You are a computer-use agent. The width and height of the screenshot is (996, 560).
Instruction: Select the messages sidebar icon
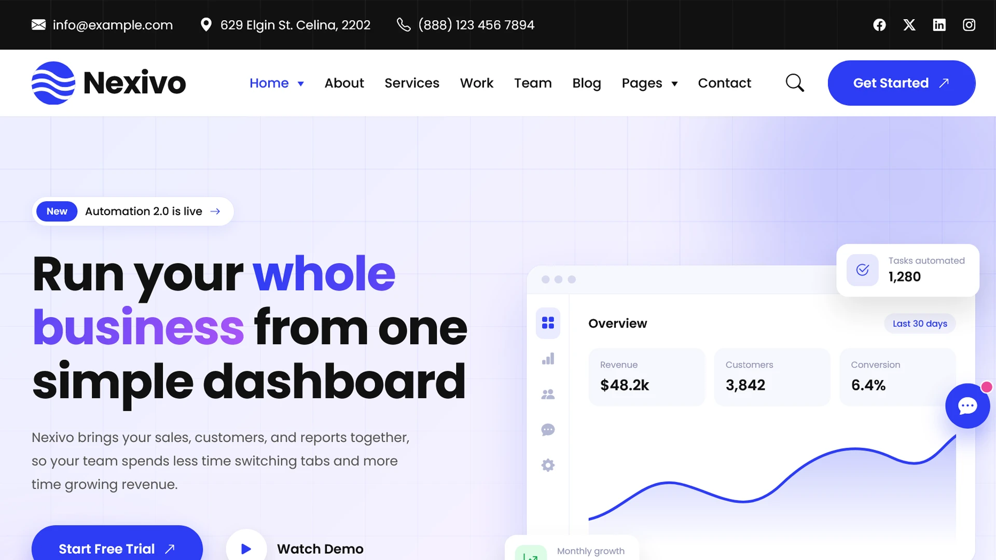[x=548, y=430]
